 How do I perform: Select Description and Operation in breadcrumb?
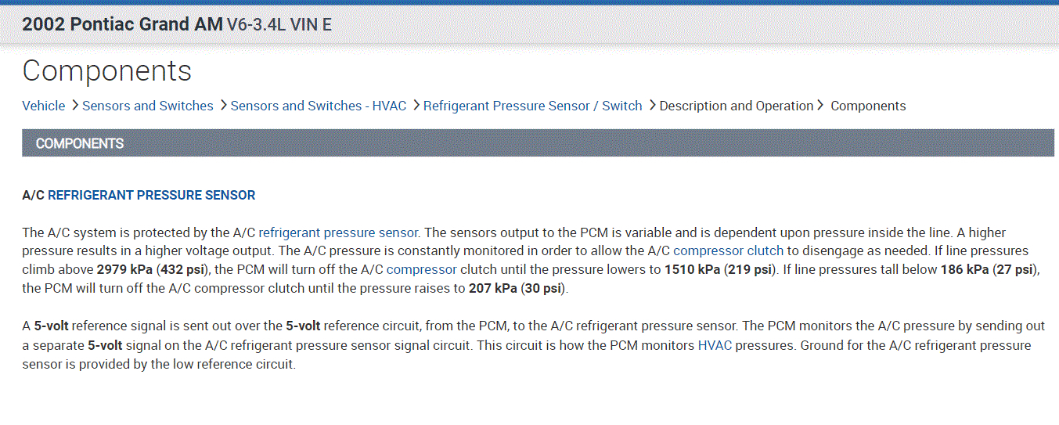[x=736, y=106]
